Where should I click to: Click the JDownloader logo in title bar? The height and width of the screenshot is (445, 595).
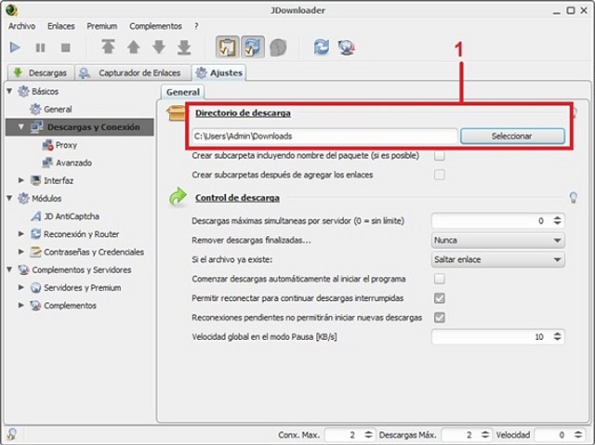[x=11, y=9]
